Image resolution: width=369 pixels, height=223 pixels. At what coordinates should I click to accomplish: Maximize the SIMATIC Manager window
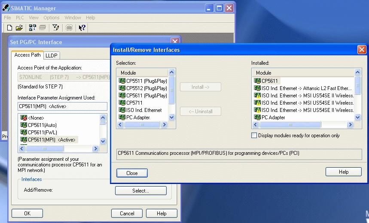[219, 8]
